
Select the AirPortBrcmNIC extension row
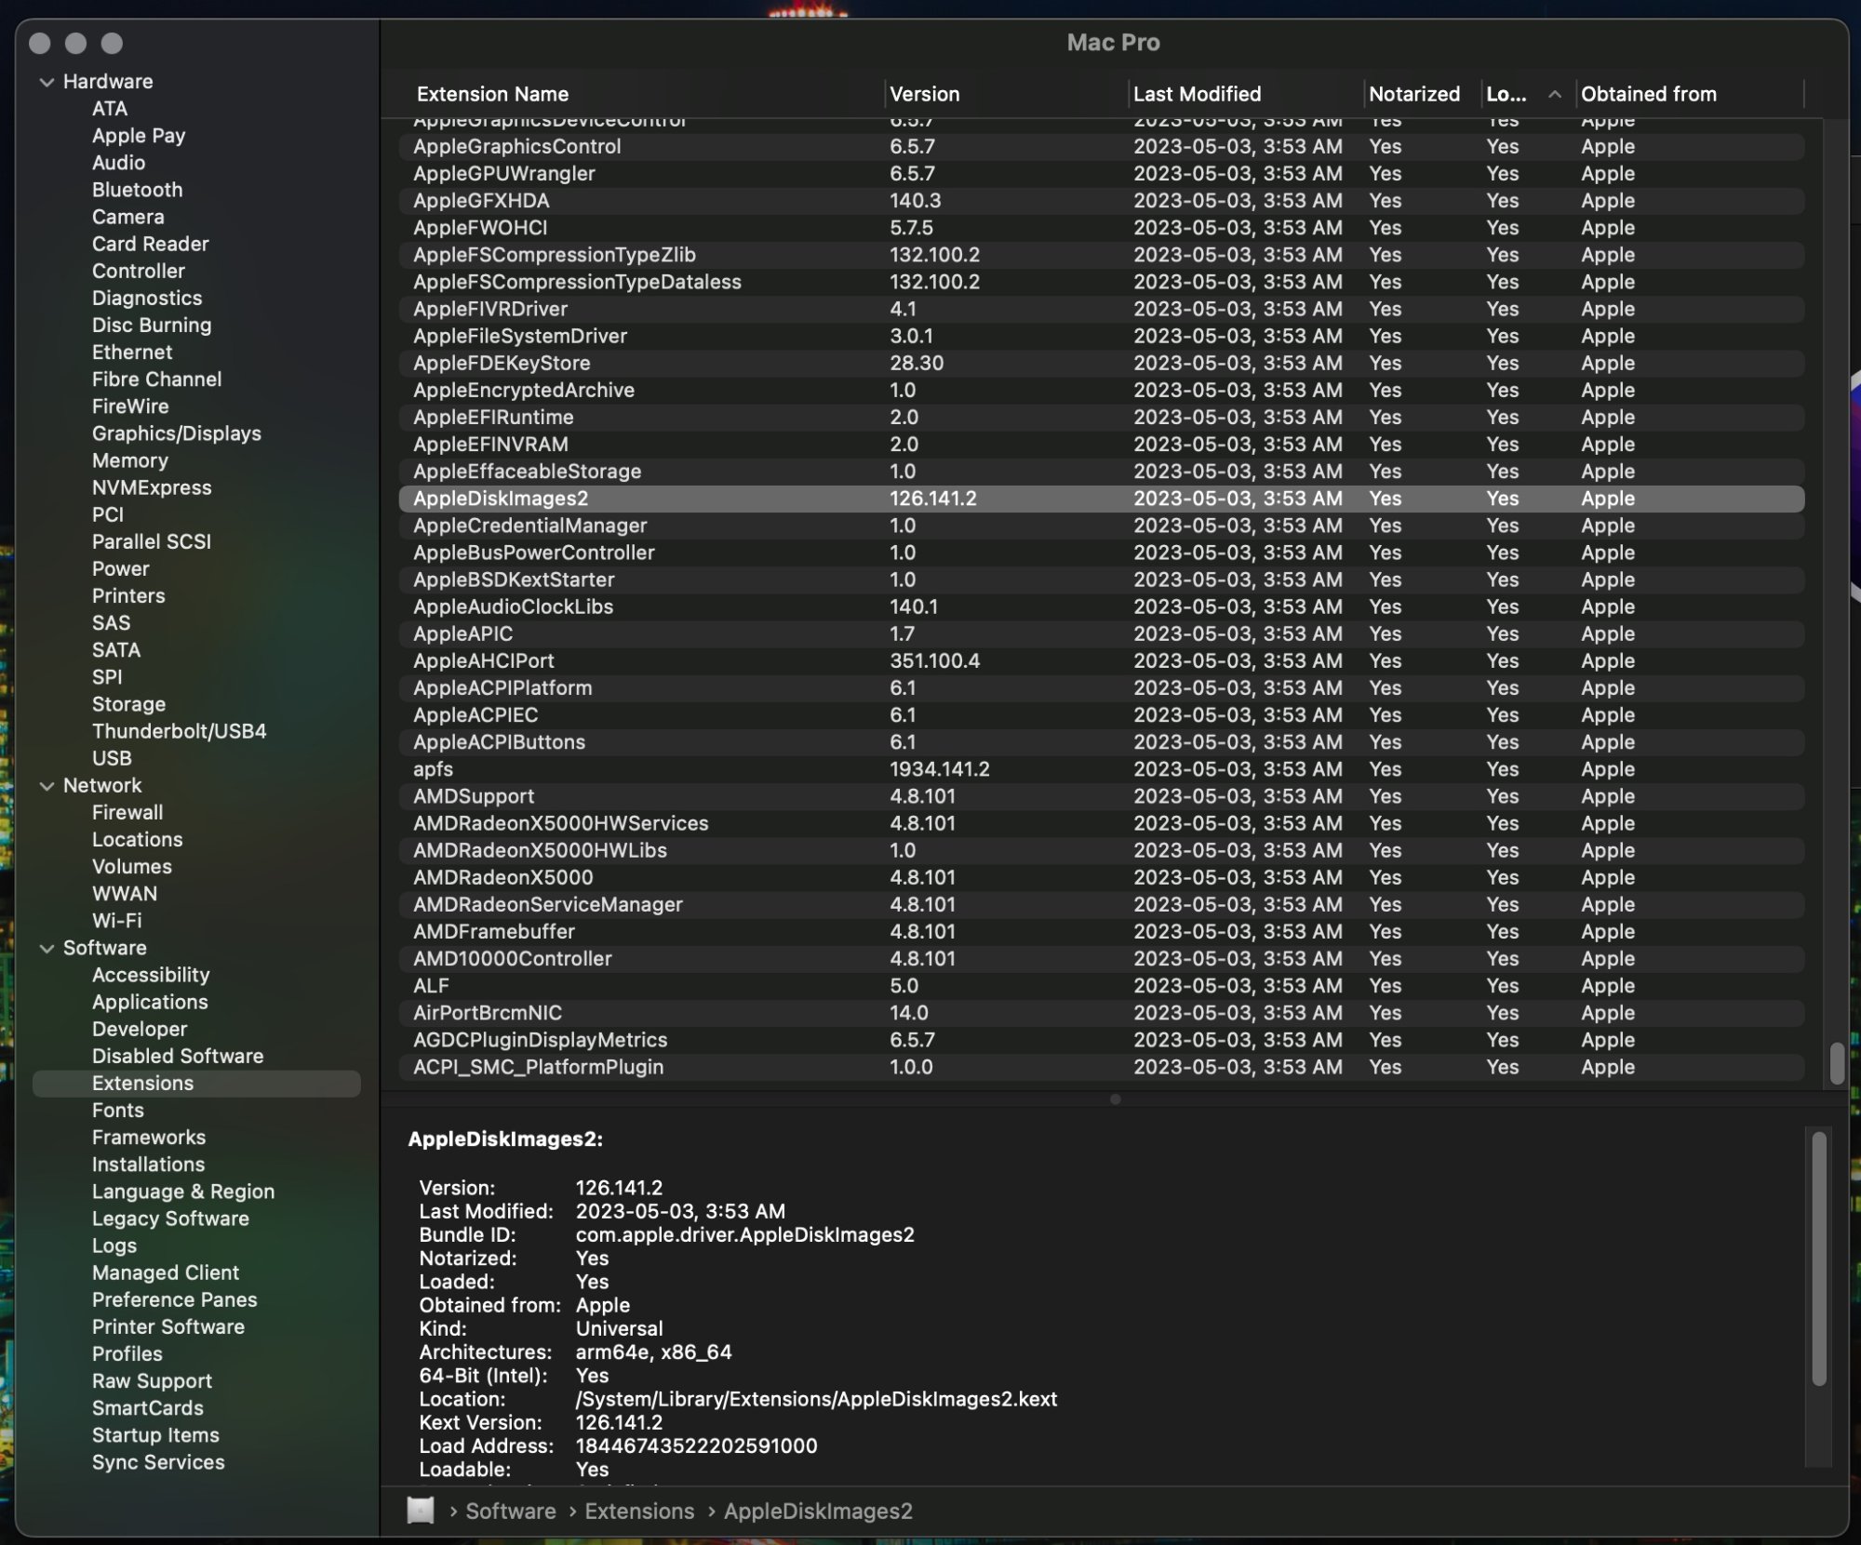point(488,1013)
